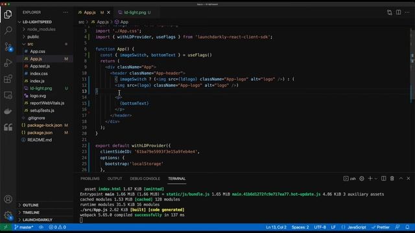Open the Run and Debug view

pos(8,63)
